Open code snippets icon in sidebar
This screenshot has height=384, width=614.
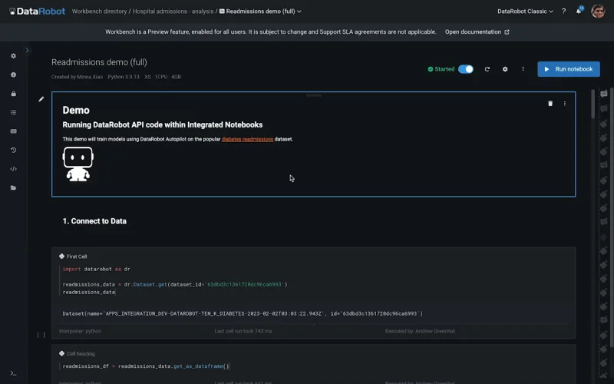click(13, 169)
